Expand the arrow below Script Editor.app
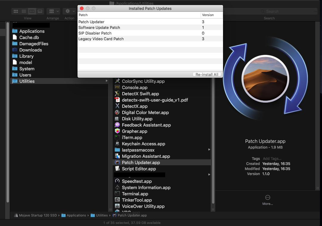This screenshot has height=226, width=322. coord(209,174)
